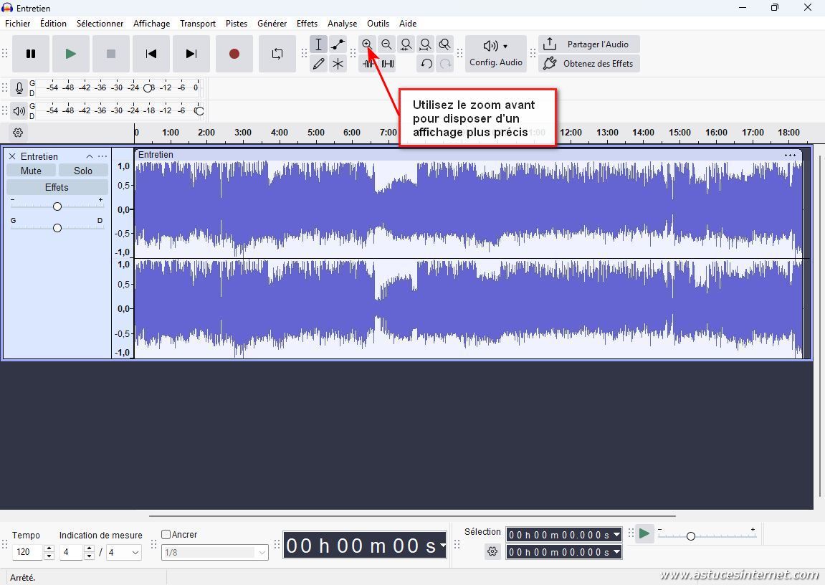
Task: Open the Effets menu
Action: [307, 24]
